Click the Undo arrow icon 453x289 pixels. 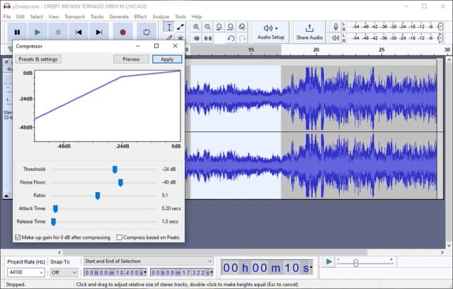(x=231, y=38)
